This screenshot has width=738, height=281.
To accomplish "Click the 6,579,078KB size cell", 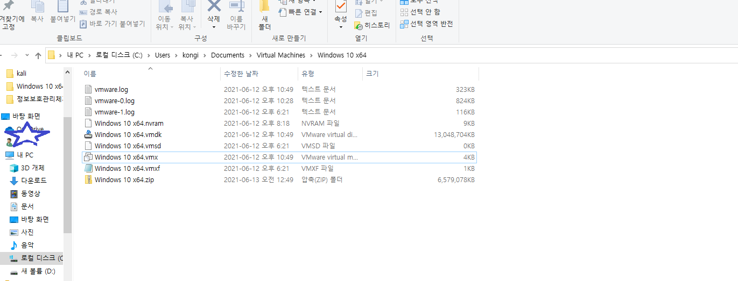I will click(x=456, y=179).
